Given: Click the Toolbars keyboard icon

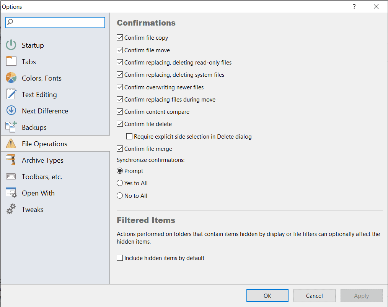Looking at the screenshot, I should [x=11, y=176].
